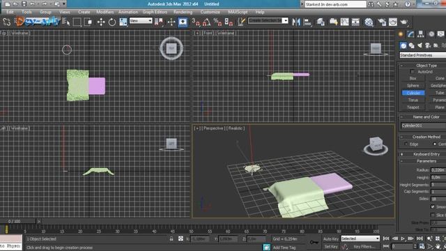This screenshot has width=446, height=251.
Task: Open the MAXScript menu
Action: click(238, 12)
